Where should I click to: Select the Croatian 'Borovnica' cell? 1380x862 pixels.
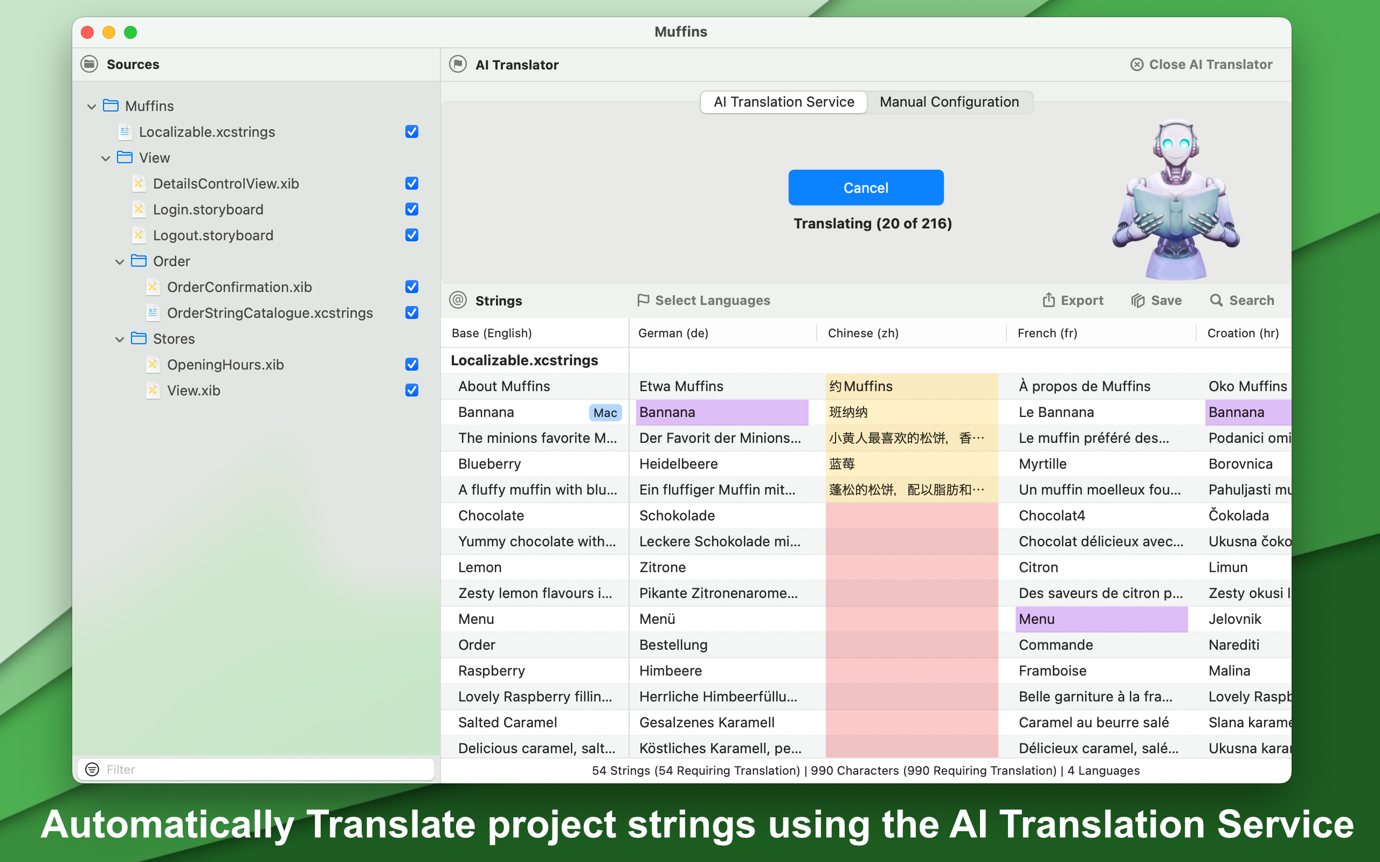point(1248,463)
